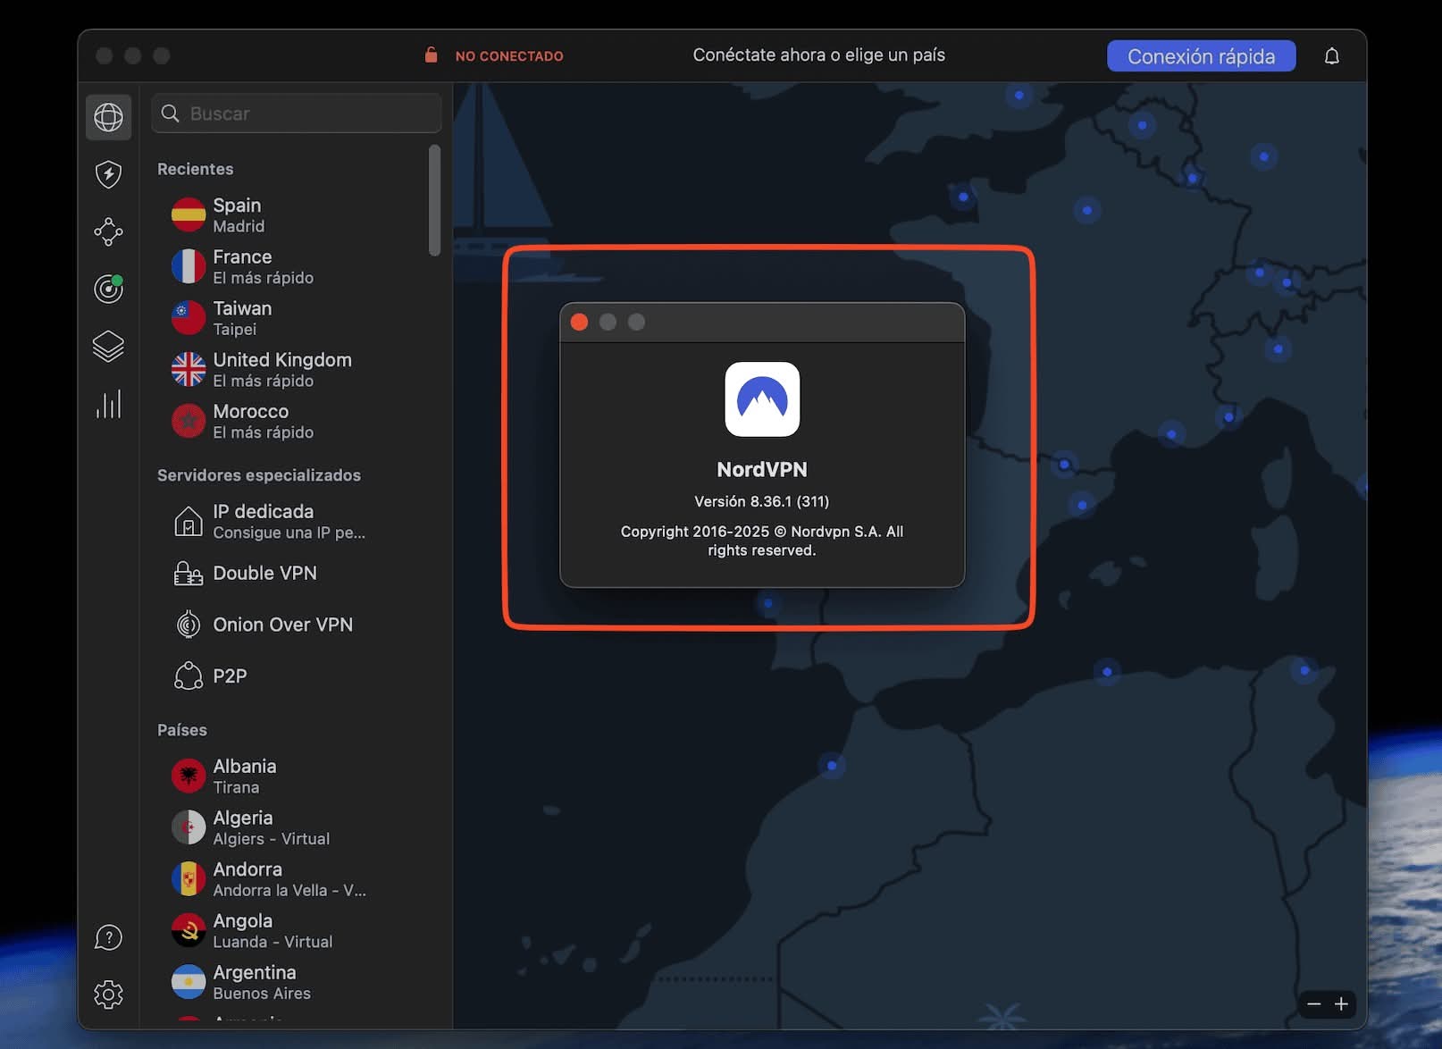Click the unlocked padlock status icon

pyautogui.click(x=431, y=55)
